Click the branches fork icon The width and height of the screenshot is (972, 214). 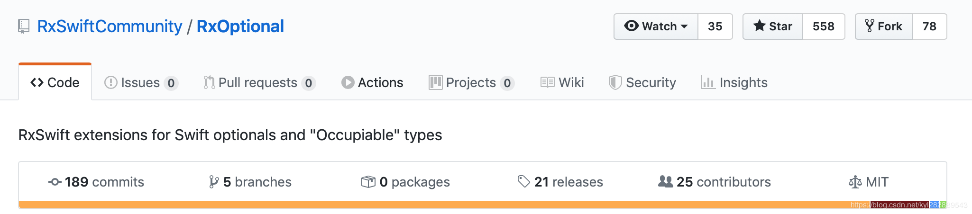(214, 182)
